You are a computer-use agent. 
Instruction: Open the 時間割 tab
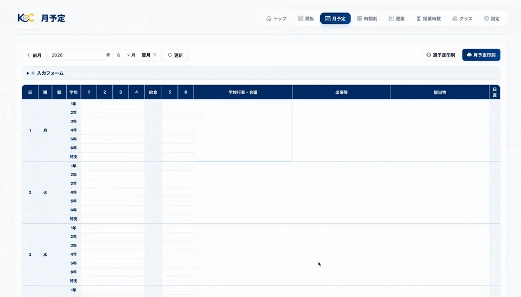(x=367, y=18)
